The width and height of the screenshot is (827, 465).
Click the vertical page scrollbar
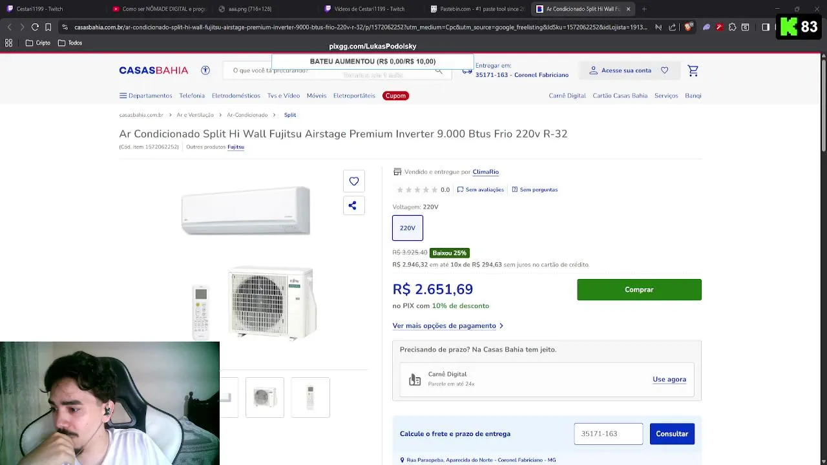pos(823,103)
